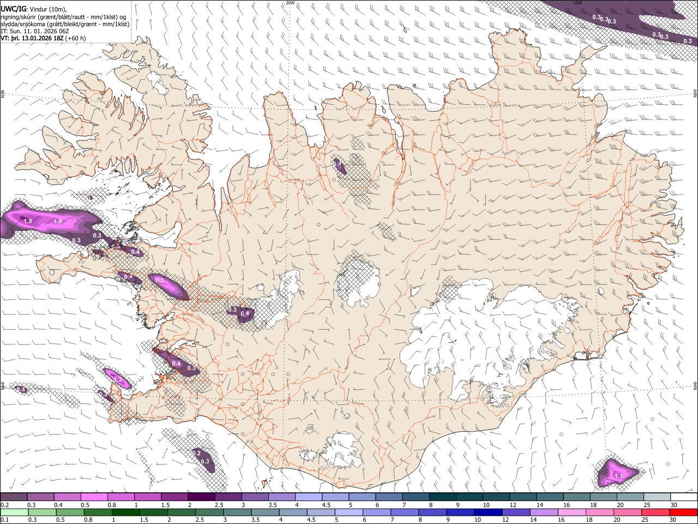Select the bright red lower swatch after 30
This screenshot has height=524, width=698.
point(683,513)
